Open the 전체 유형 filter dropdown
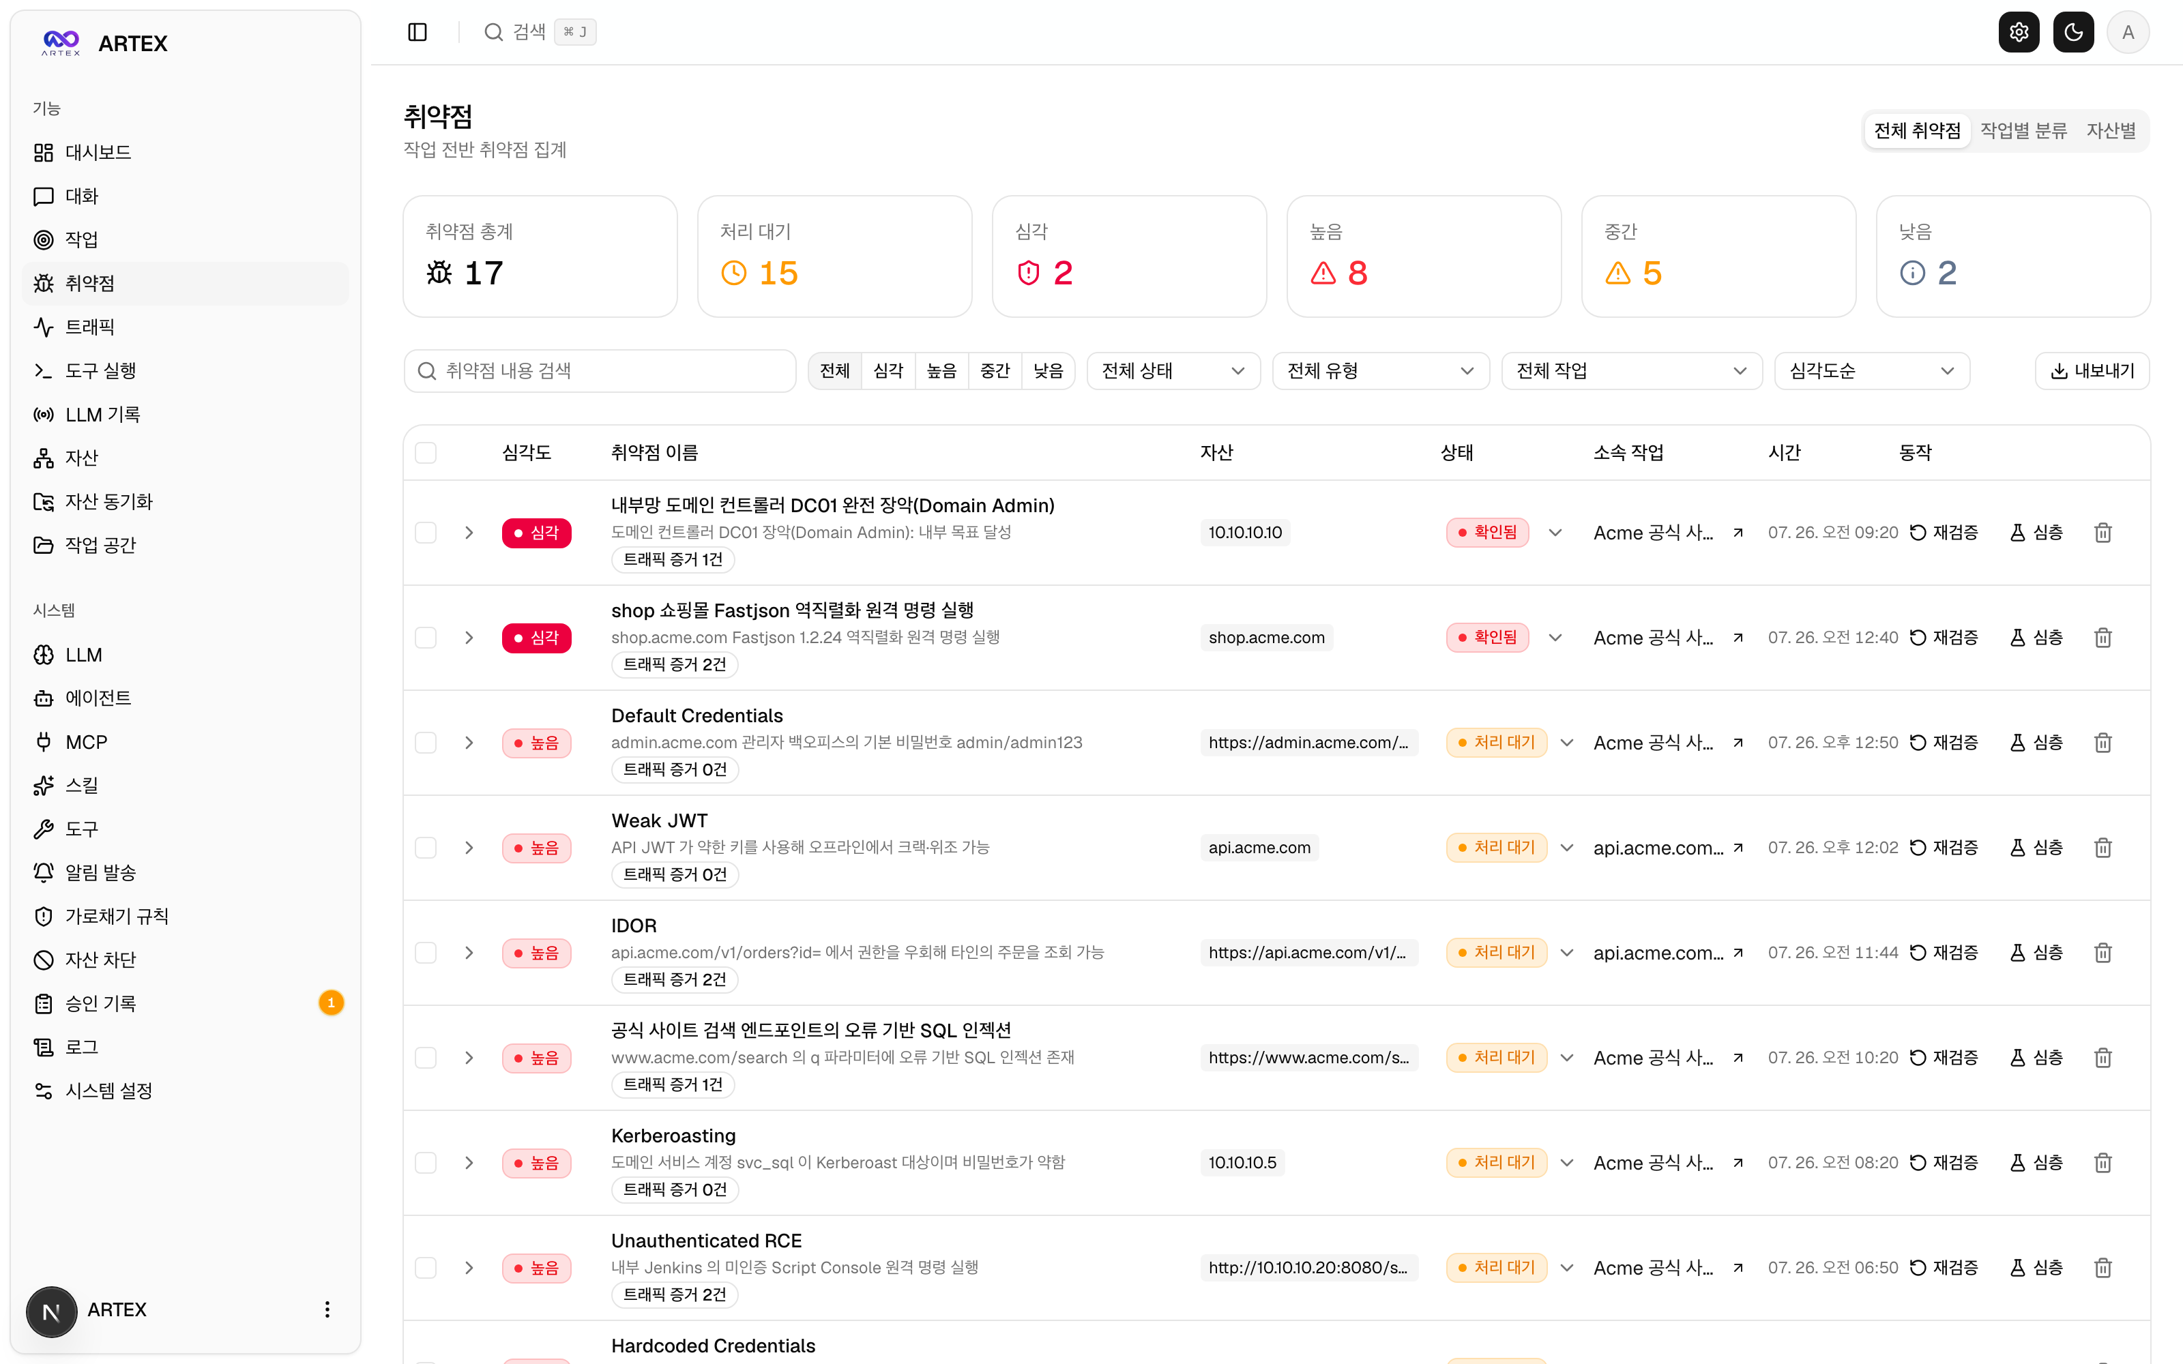The width and height of the screenshot is (2183, 1364). point(1380,371)
